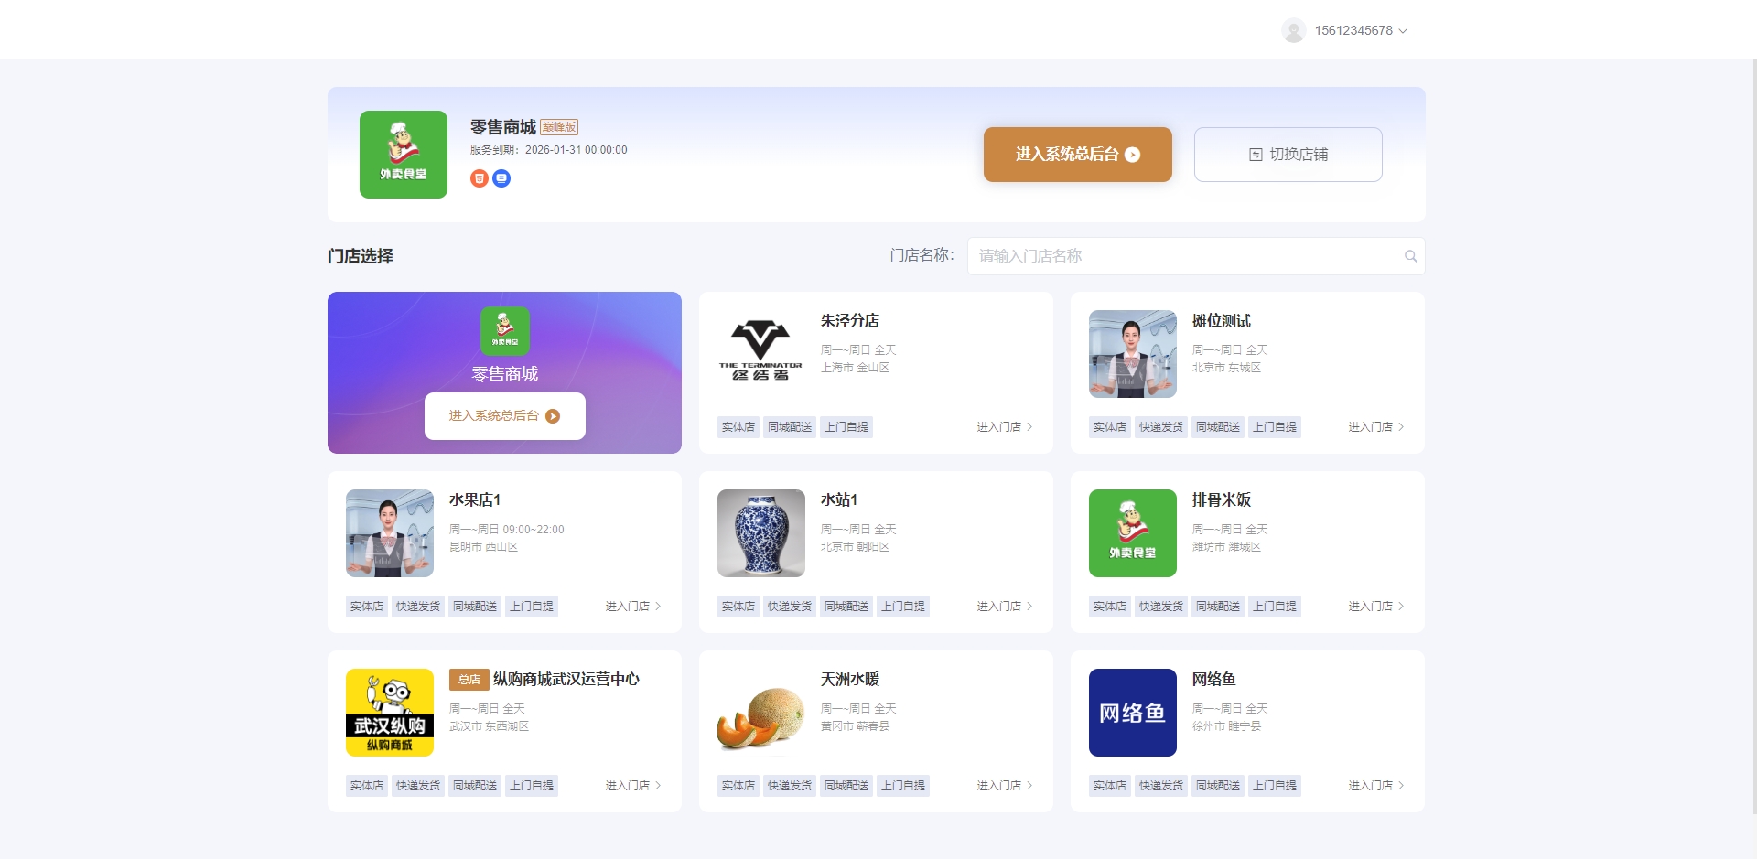
Task: Click the 零售商城 green logo in header card
Action: point(404,155)
